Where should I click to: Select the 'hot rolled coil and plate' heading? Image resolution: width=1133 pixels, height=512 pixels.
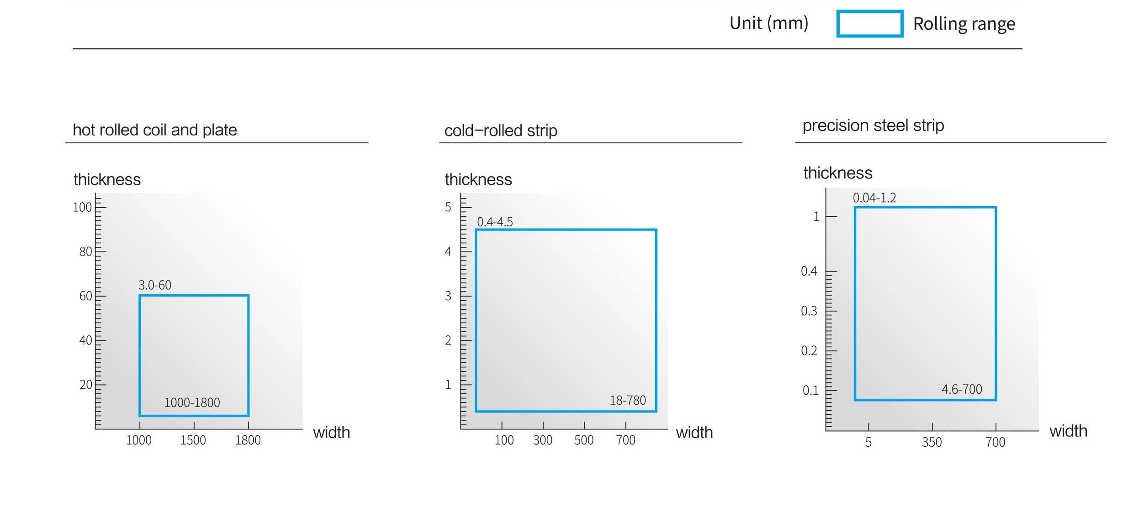(155, 130)
